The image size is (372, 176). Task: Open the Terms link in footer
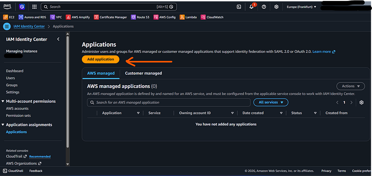click(x=342, y=171)
